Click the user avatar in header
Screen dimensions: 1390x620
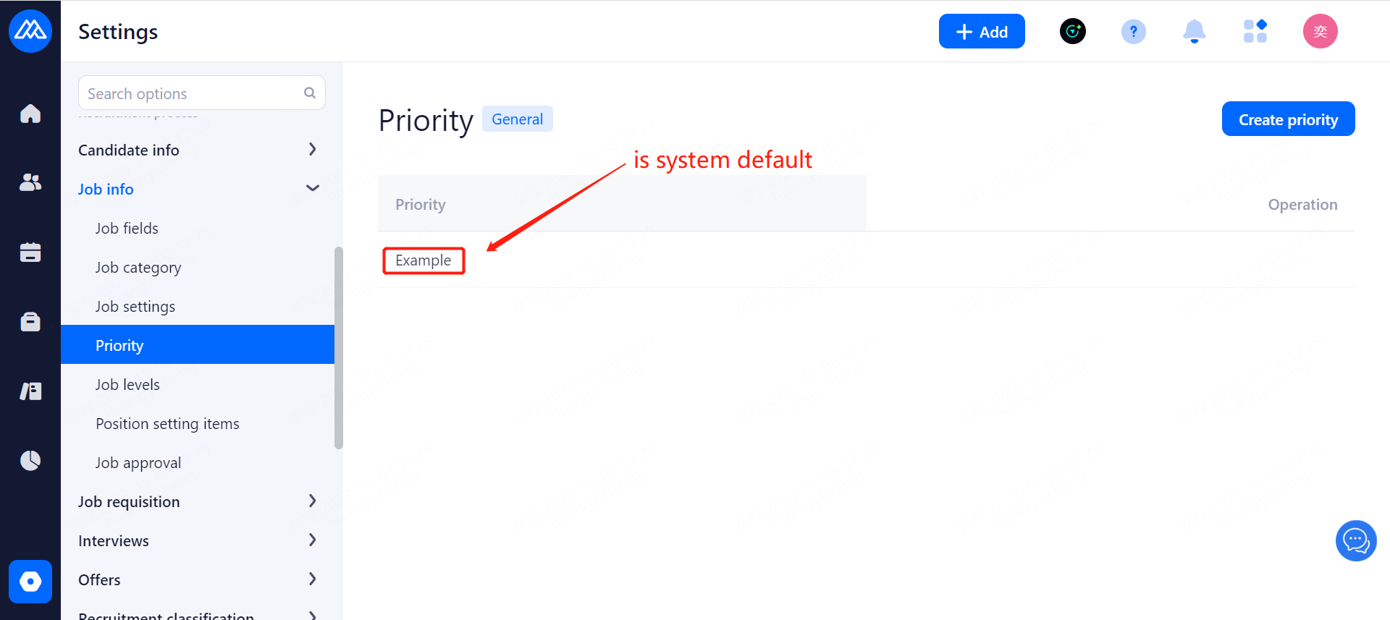1320,32
